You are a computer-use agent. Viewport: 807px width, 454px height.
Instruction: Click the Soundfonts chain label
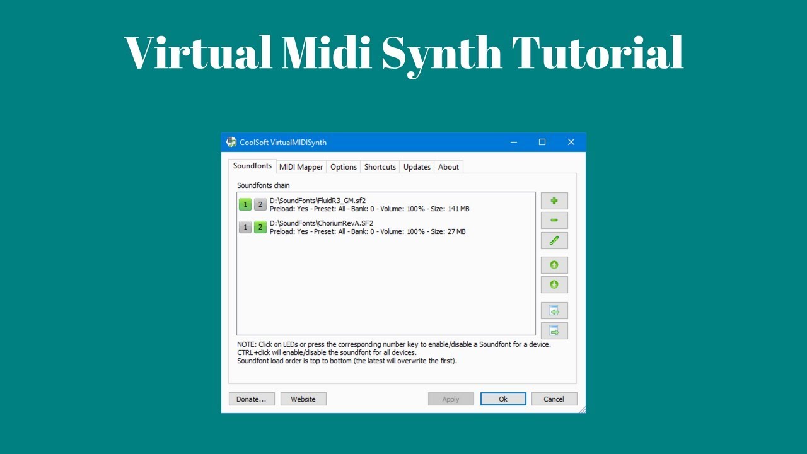264,185
